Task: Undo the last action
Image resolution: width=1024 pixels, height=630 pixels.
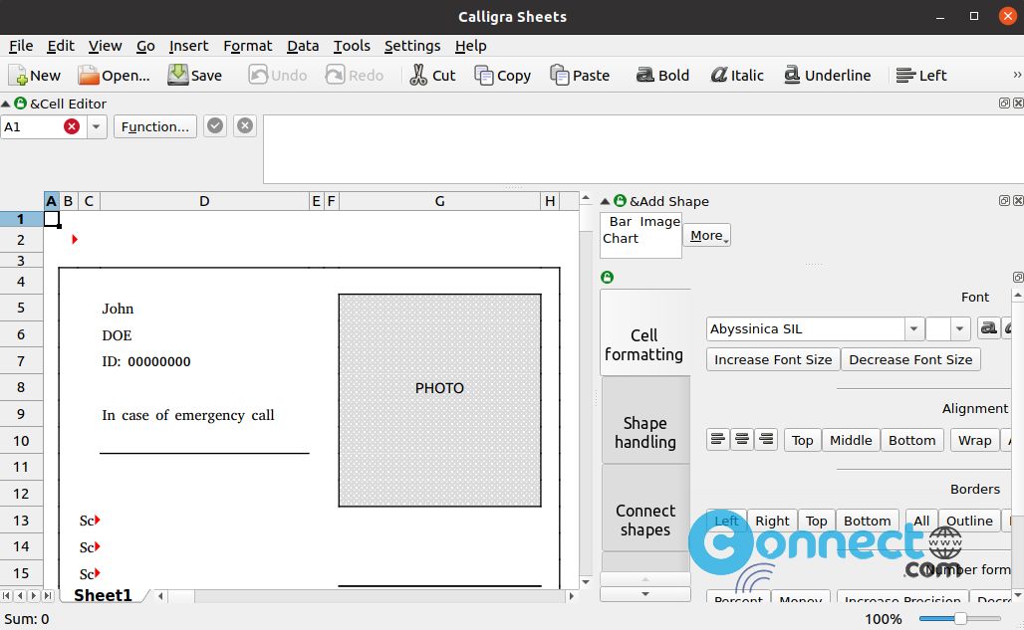Action: pos(277,75)
